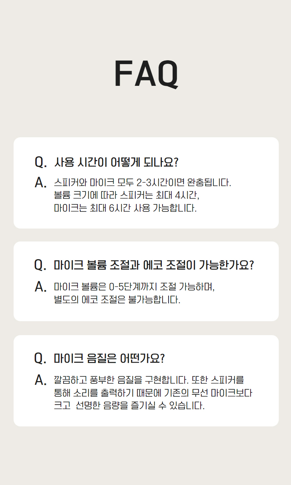Screen dimensions: 291x485
Task: Click the A. marker of the sound quality answer
Action: point(40,380)
